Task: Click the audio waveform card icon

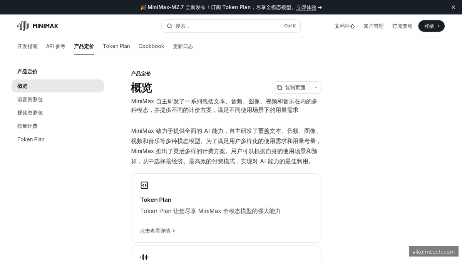Action: click(144, 257)
